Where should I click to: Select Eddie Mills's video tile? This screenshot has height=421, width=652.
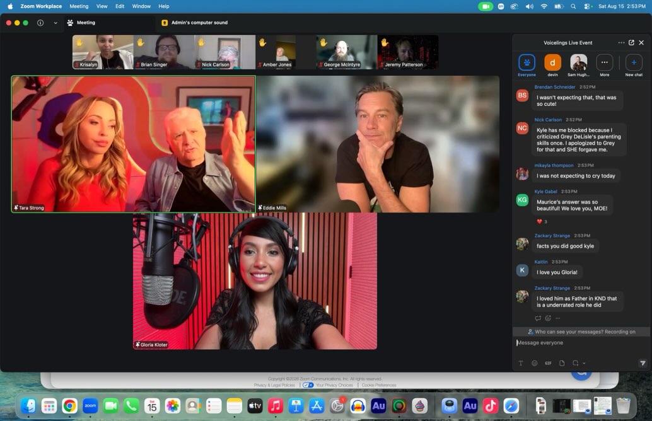pos(378,144)
